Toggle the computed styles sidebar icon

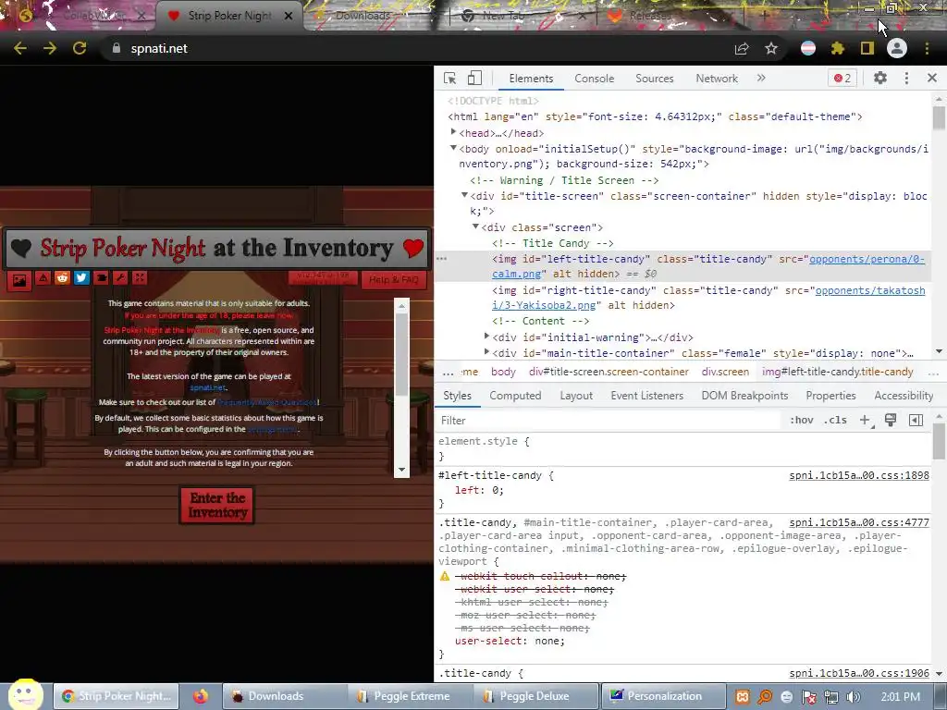point(916,421)
